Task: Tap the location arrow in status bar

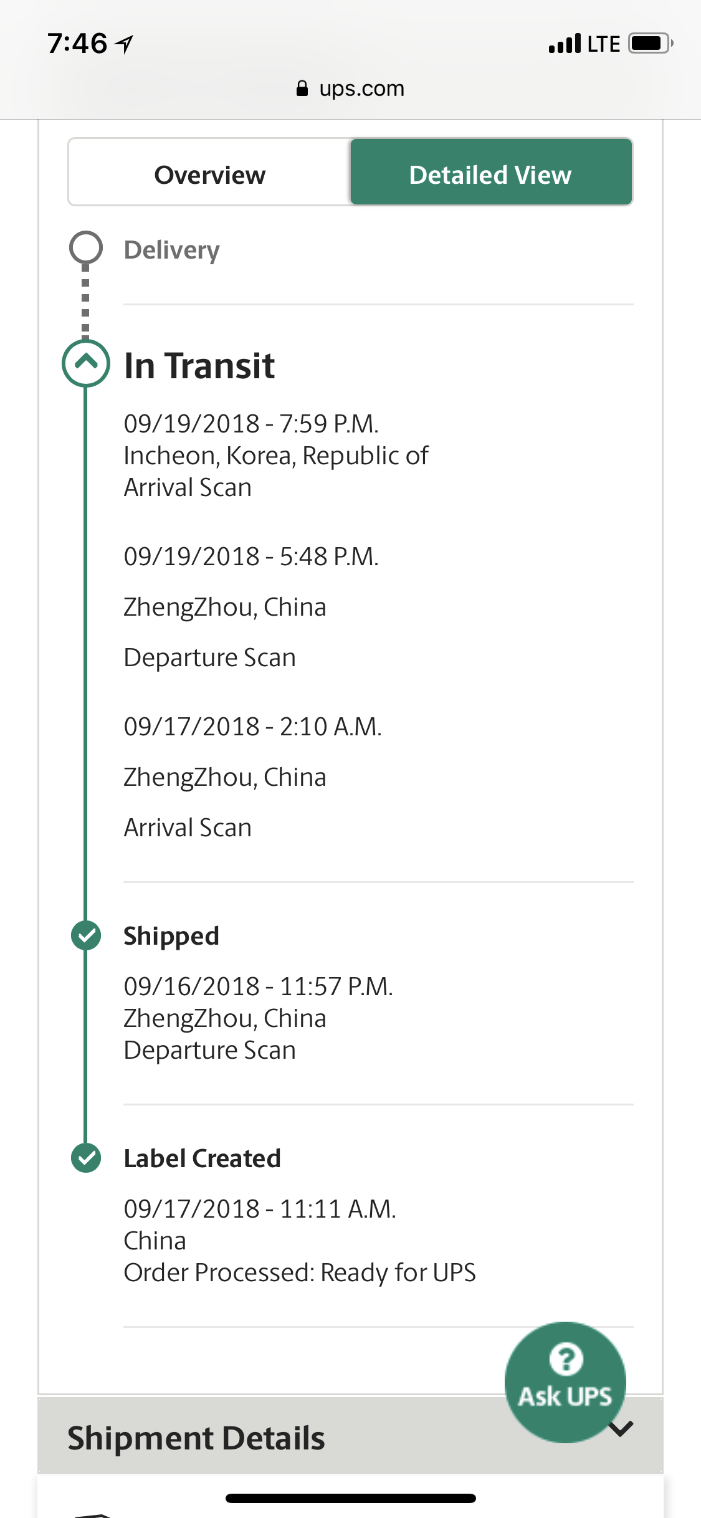Action: tap(125, 44)
